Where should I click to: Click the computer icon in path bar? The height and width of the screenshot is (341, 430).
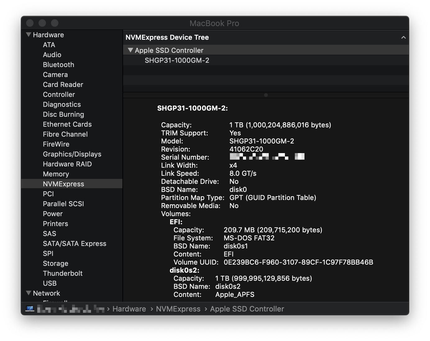[30, 309]
